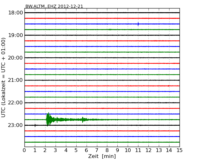Click the vertical UTC Lokalzeit axis label
Screen dimensions: 204x163
pos(3,77)
